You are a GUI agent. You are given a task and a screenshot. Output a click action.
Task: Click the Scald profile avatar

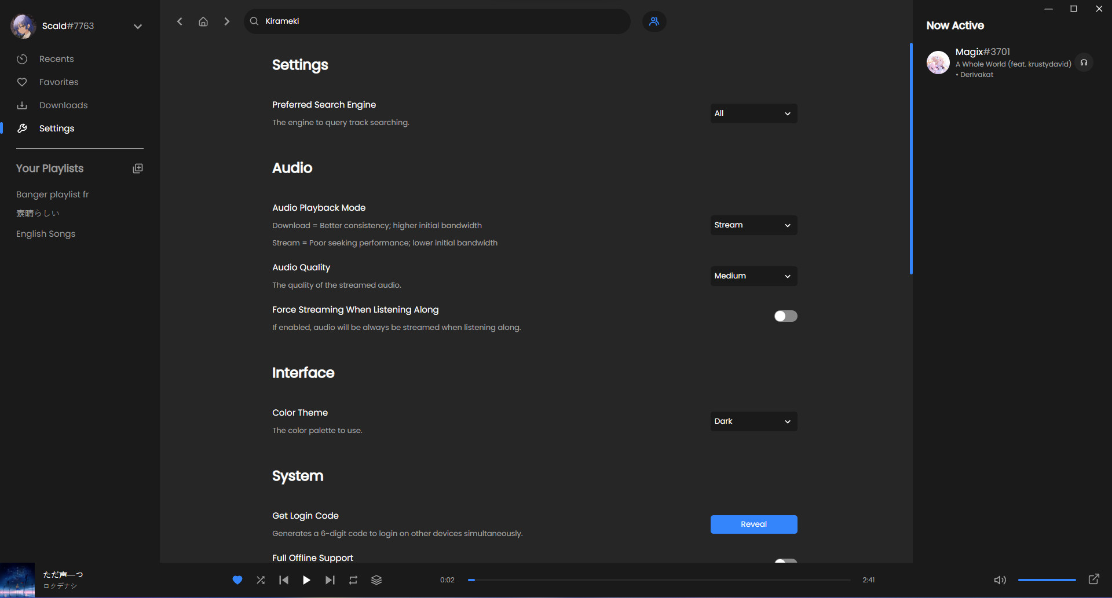(x=23, y=26)
